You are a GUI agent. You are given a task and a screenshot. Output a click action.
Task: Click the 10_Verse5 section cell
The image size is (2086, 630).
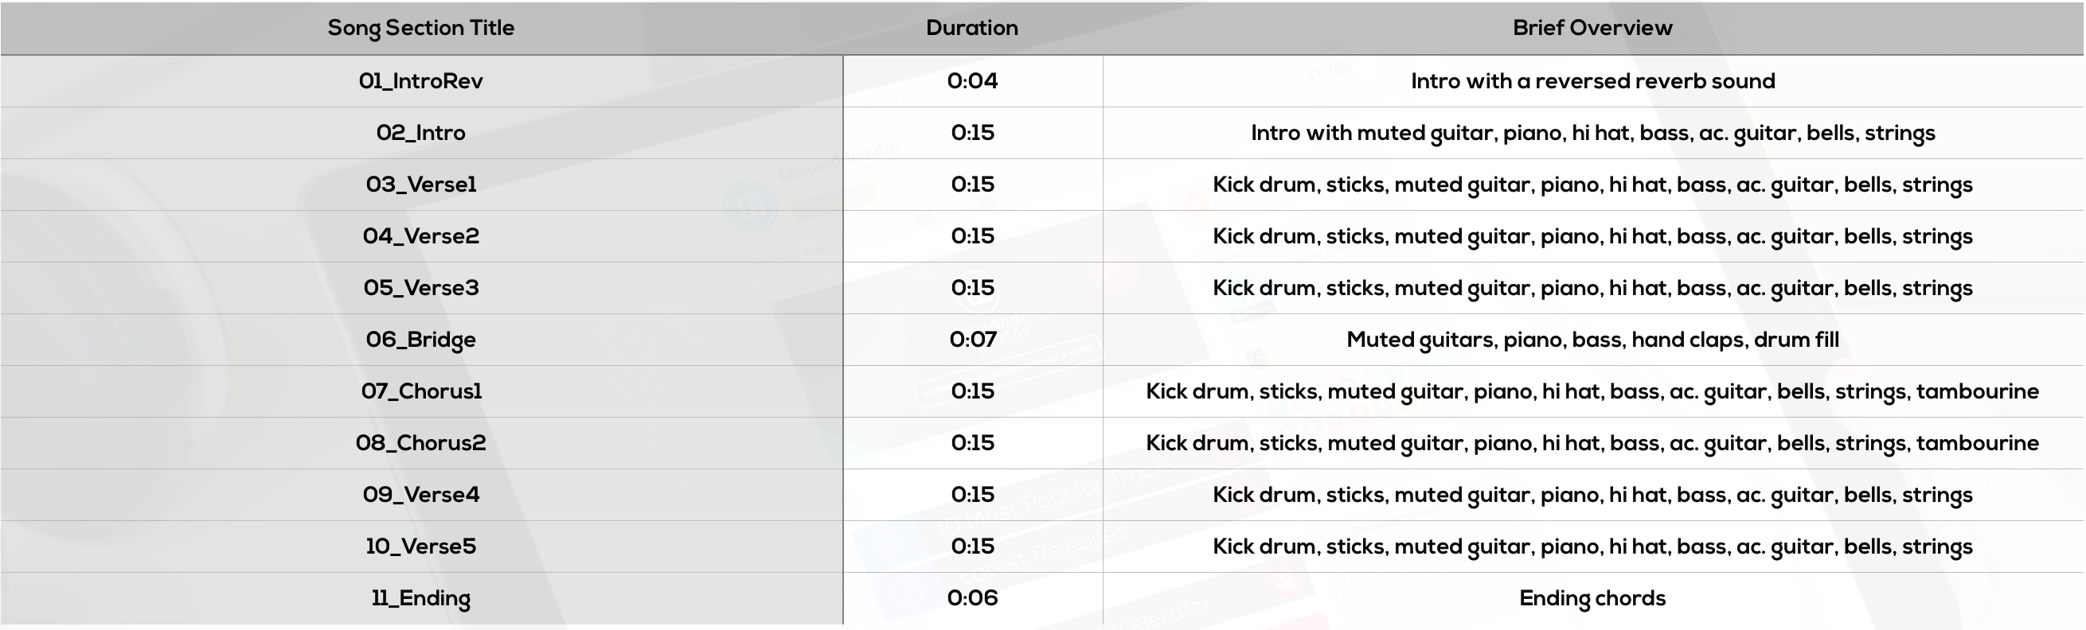tap(420, 546)
